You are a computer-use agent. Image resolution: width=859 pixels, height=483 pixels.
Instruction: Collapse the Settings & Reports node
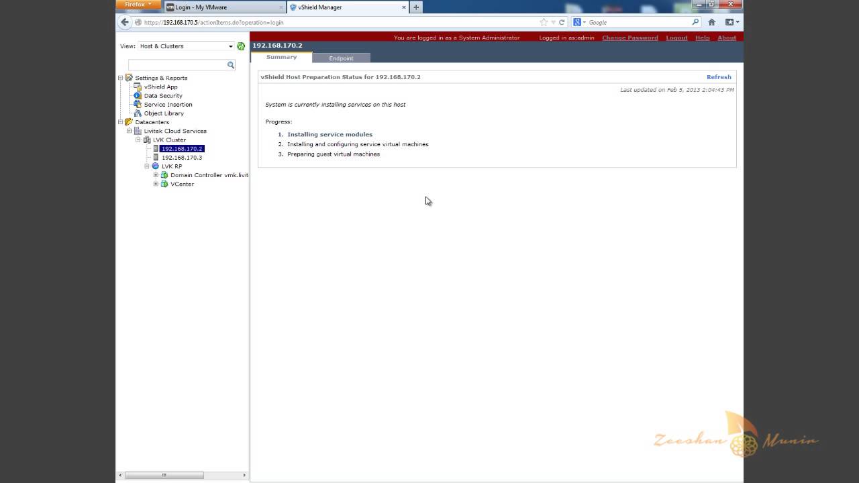pos(121,78)
